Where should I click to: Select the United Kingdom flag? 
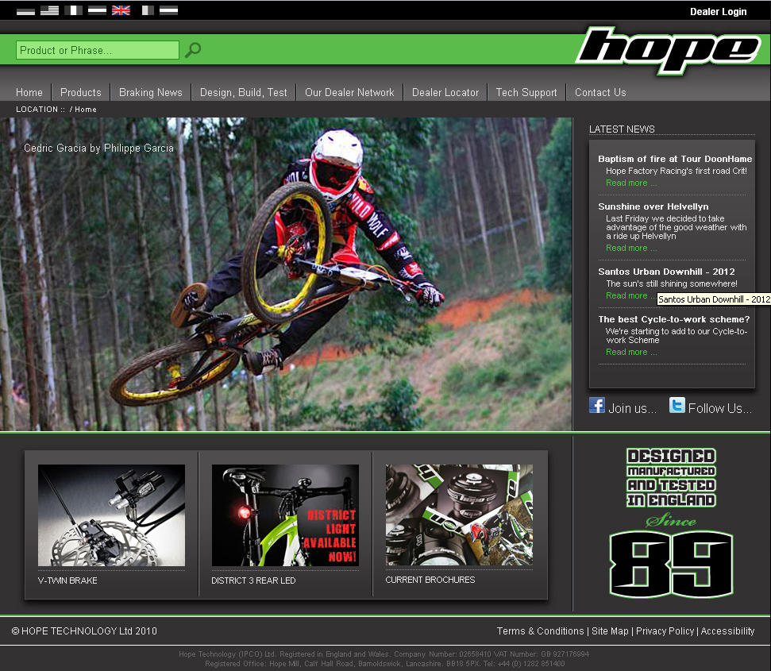pos(121,10)
